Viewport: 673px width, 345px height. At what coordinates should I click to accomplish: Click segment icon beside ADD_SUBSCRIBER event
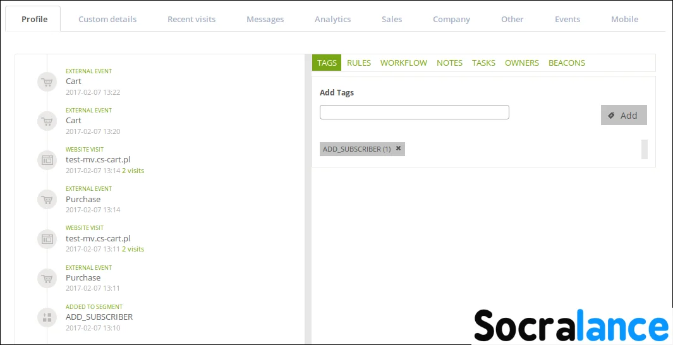(47, 317)
